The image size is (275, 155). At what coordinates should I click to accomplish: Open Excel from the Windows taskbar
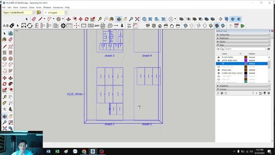coord(57,151)
